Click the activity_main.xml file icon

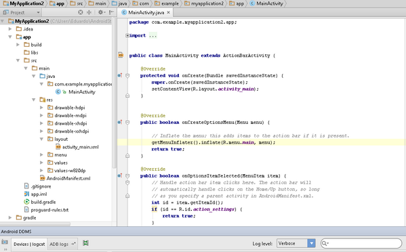pyautogui.click(x=58, y=147)
